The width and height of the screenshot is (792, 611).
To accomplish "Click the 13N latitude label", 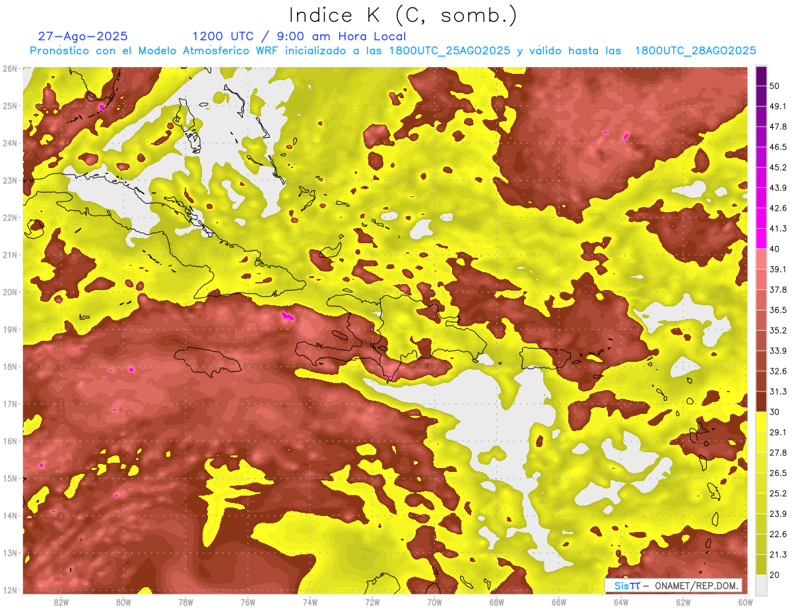I will pyautogui.click(x=9, y=552).
